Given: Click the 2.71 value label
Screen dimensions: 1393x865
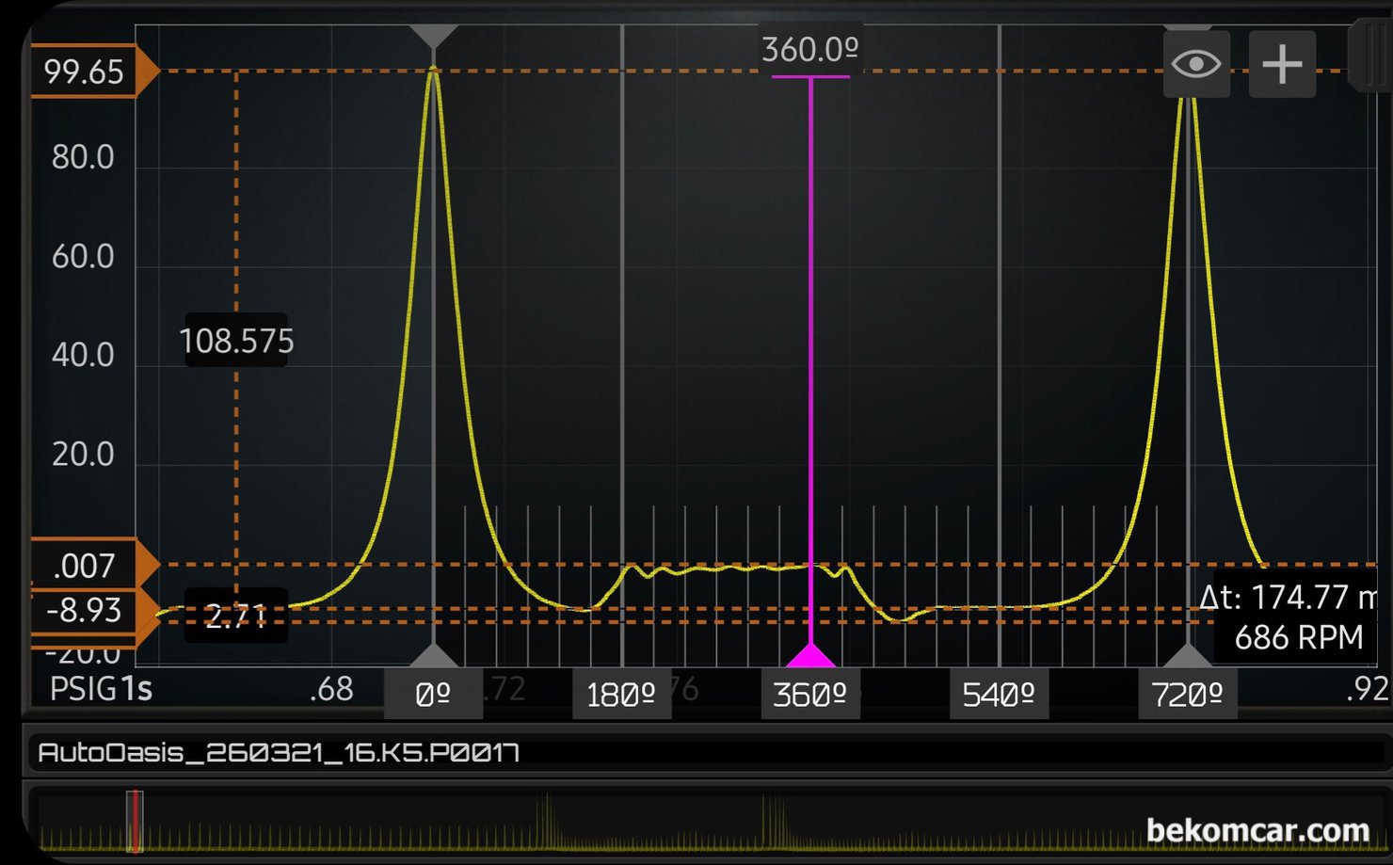Looking at the screenshot, I should [x=236, y=617].
